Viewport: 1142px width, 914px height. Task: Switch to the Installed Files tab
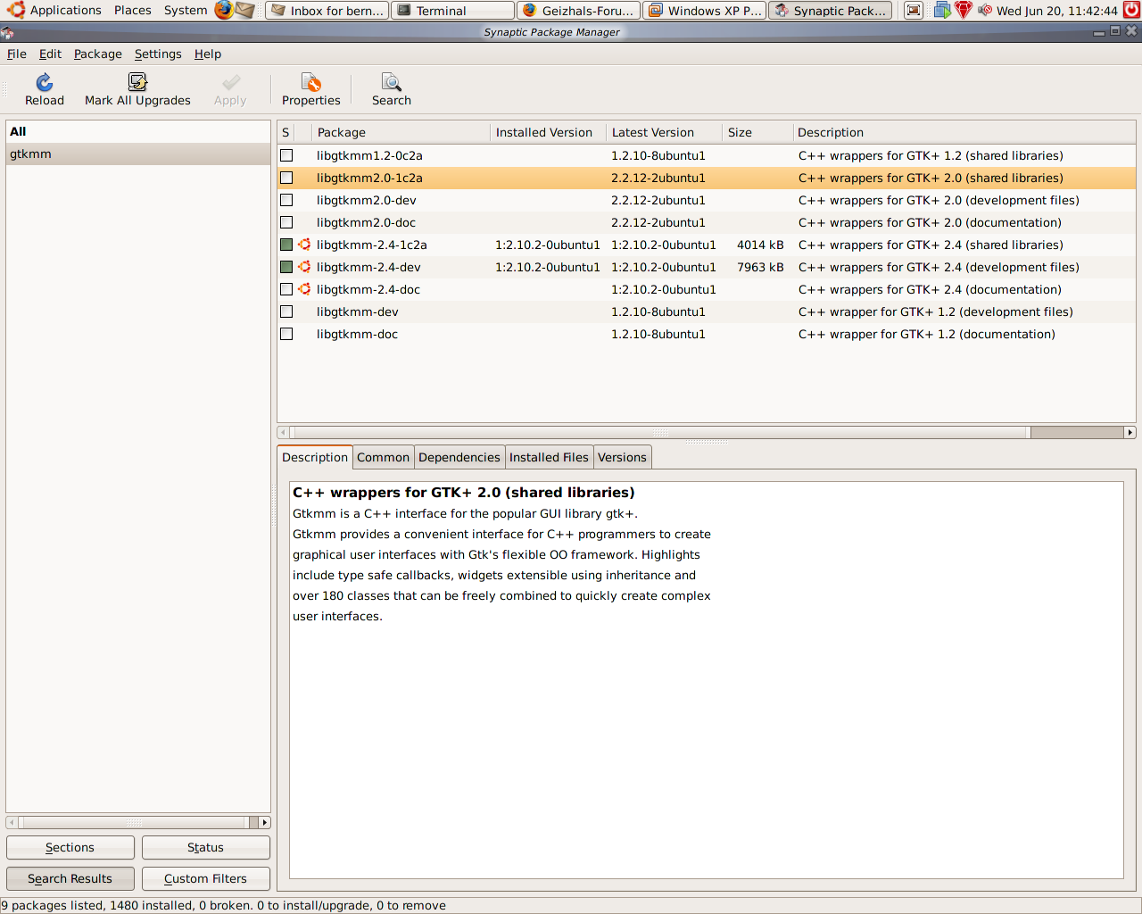pos(549,457)
